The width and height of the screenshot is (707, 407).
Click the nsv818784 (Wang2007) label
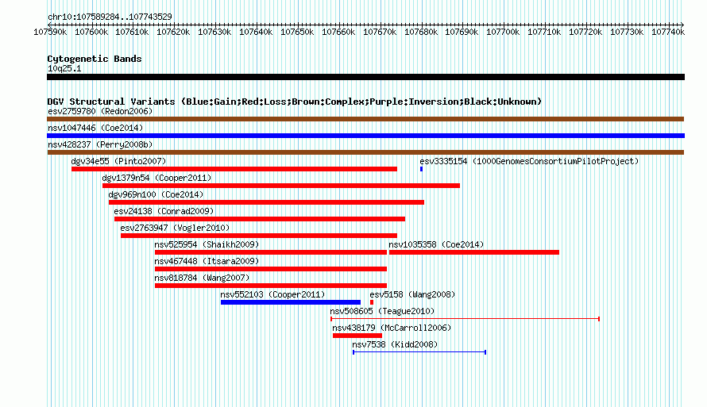202,278
